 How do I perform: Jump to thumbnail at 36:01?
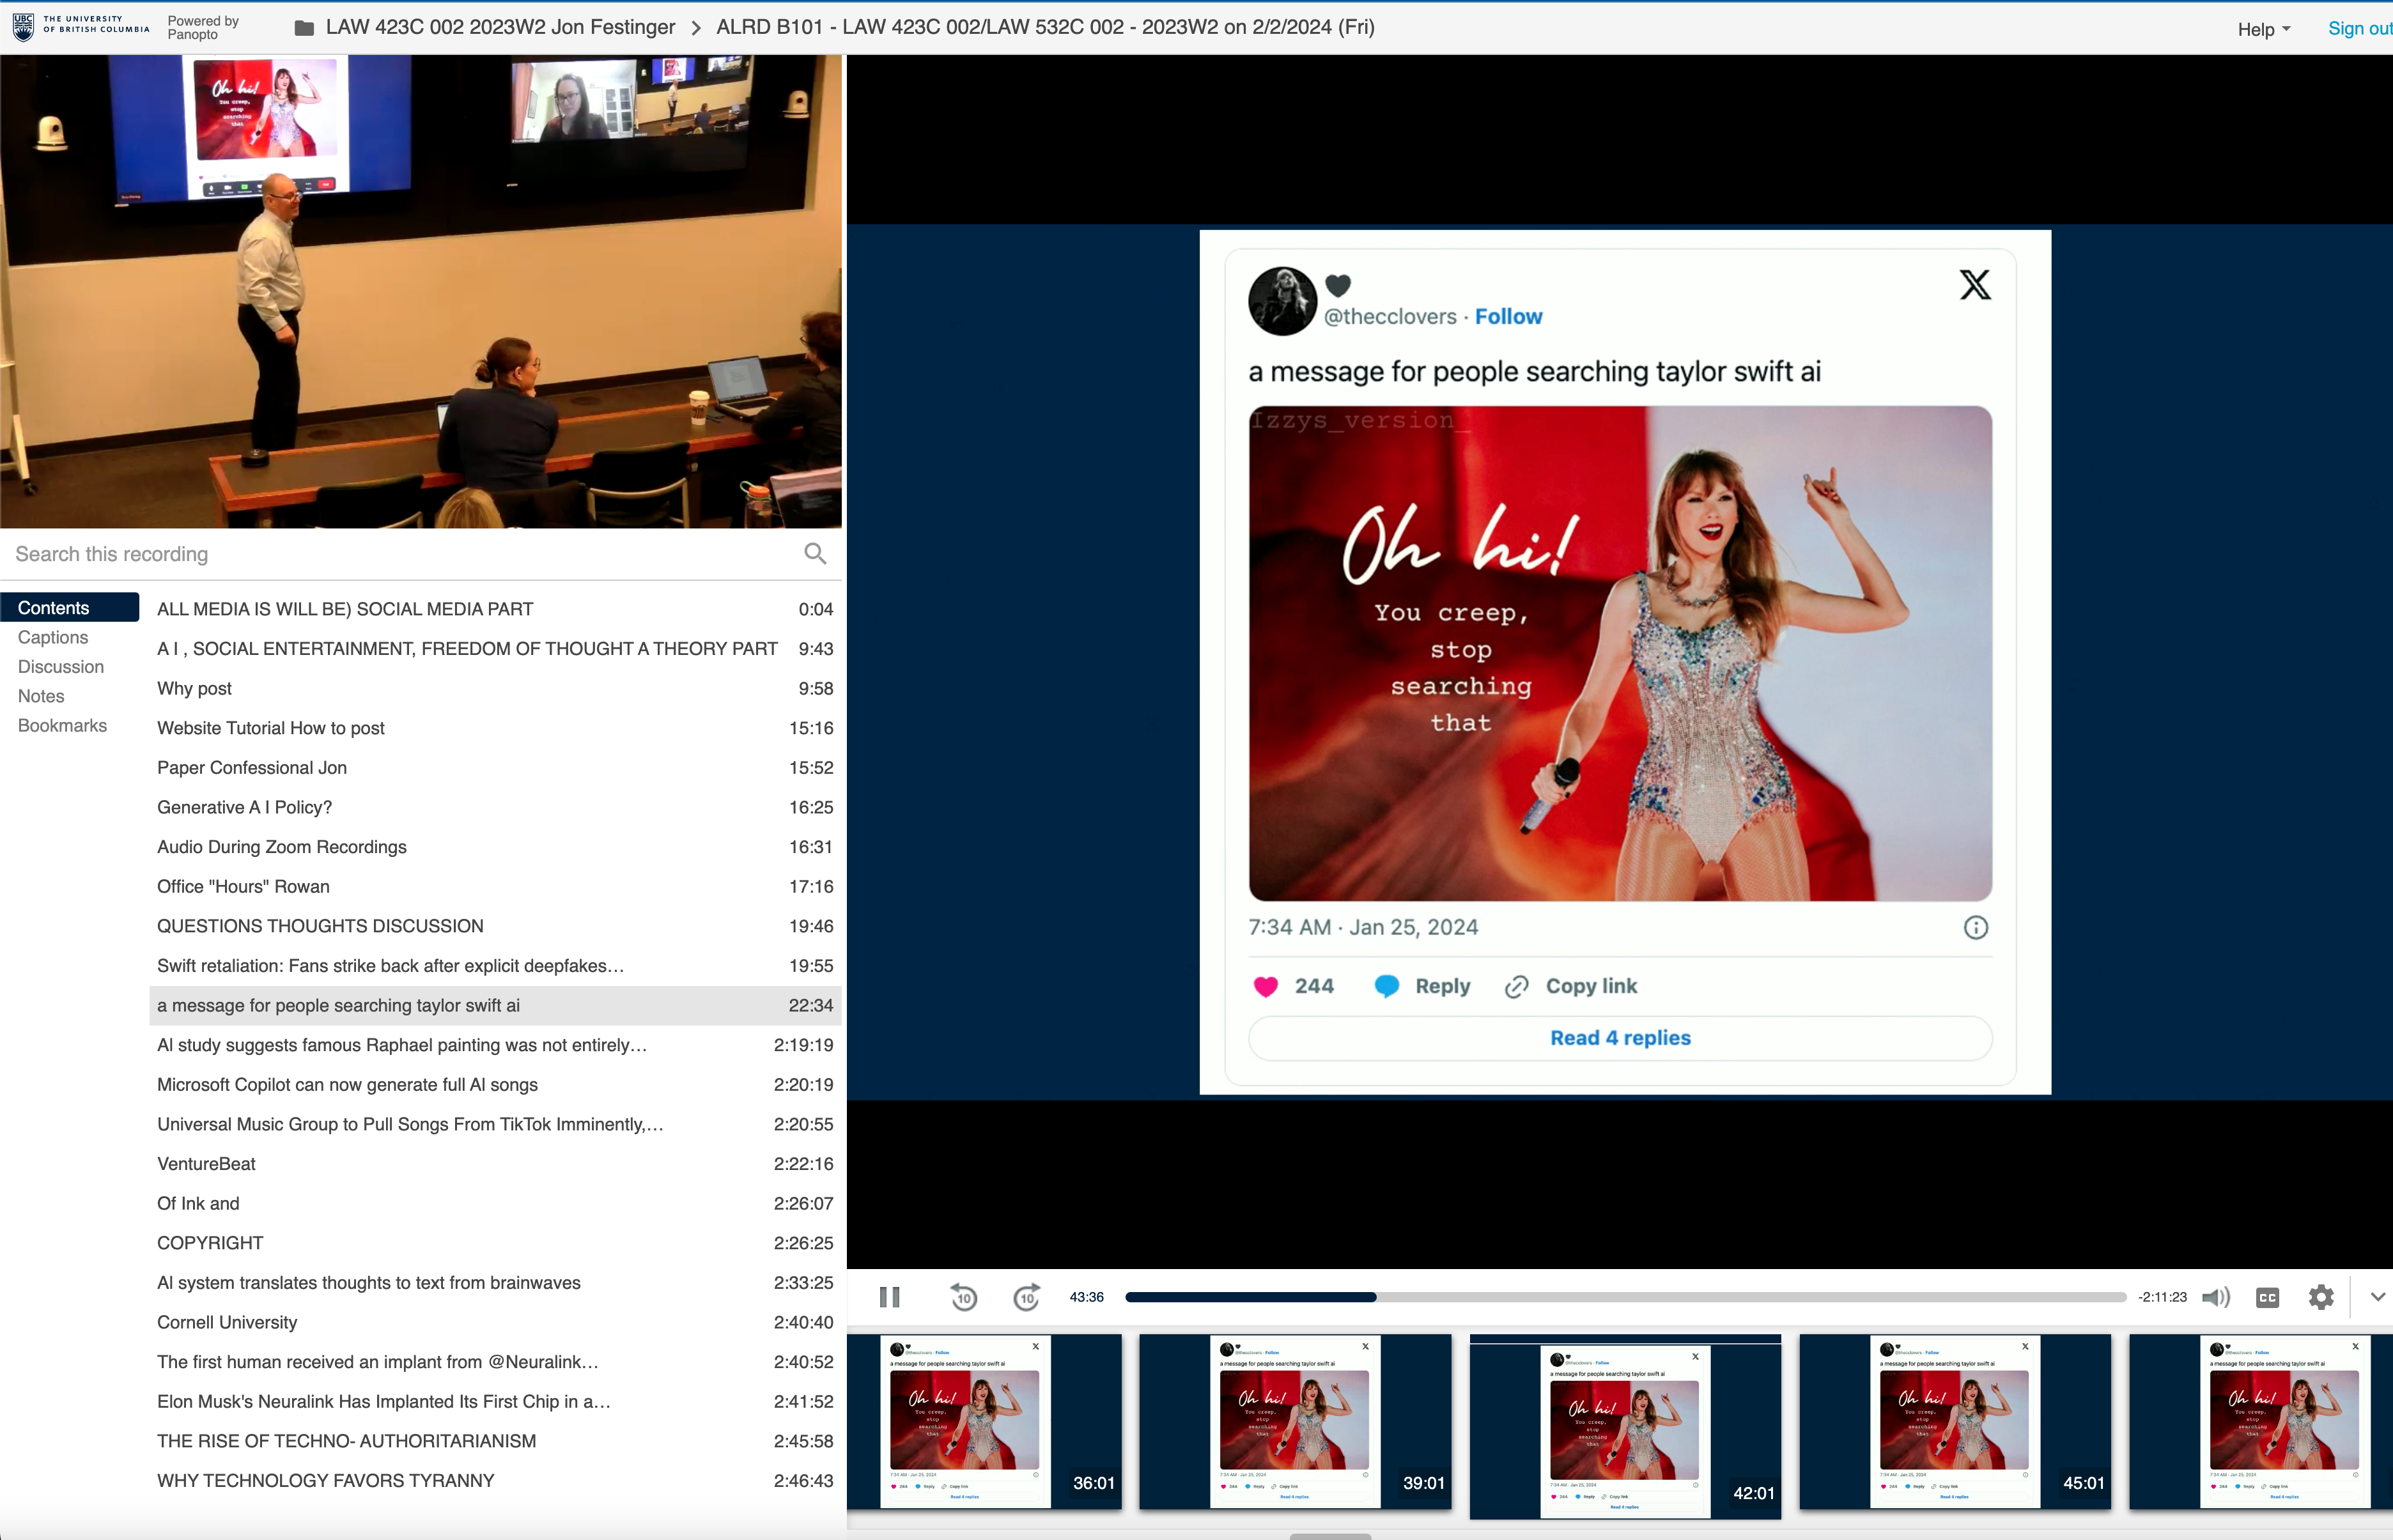click(984, 1421)
